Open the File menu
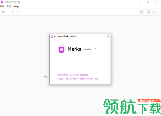161x116 pixels. pos(2,6)
